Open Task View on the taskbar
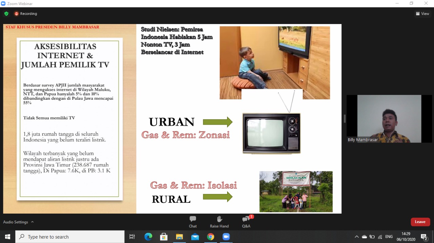Viewport: 434px width, 243px height. click(x=132, y=237)
